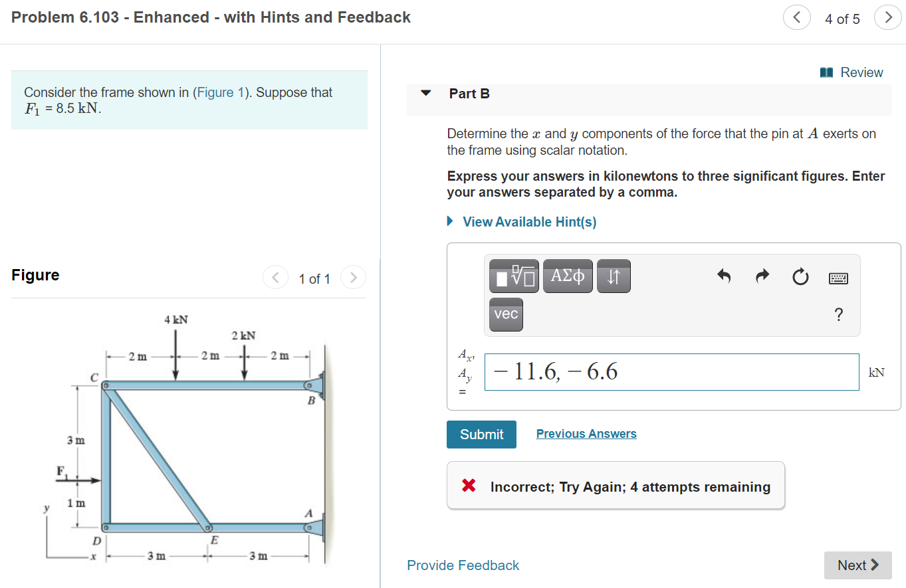Click Previous Answers link
The height and width of the screenshot is (588, 906).
point(586,433)
